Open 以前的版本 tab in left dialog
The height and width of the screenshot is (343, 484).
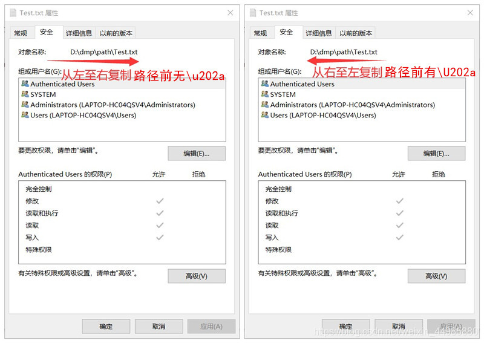pos(116,33)
